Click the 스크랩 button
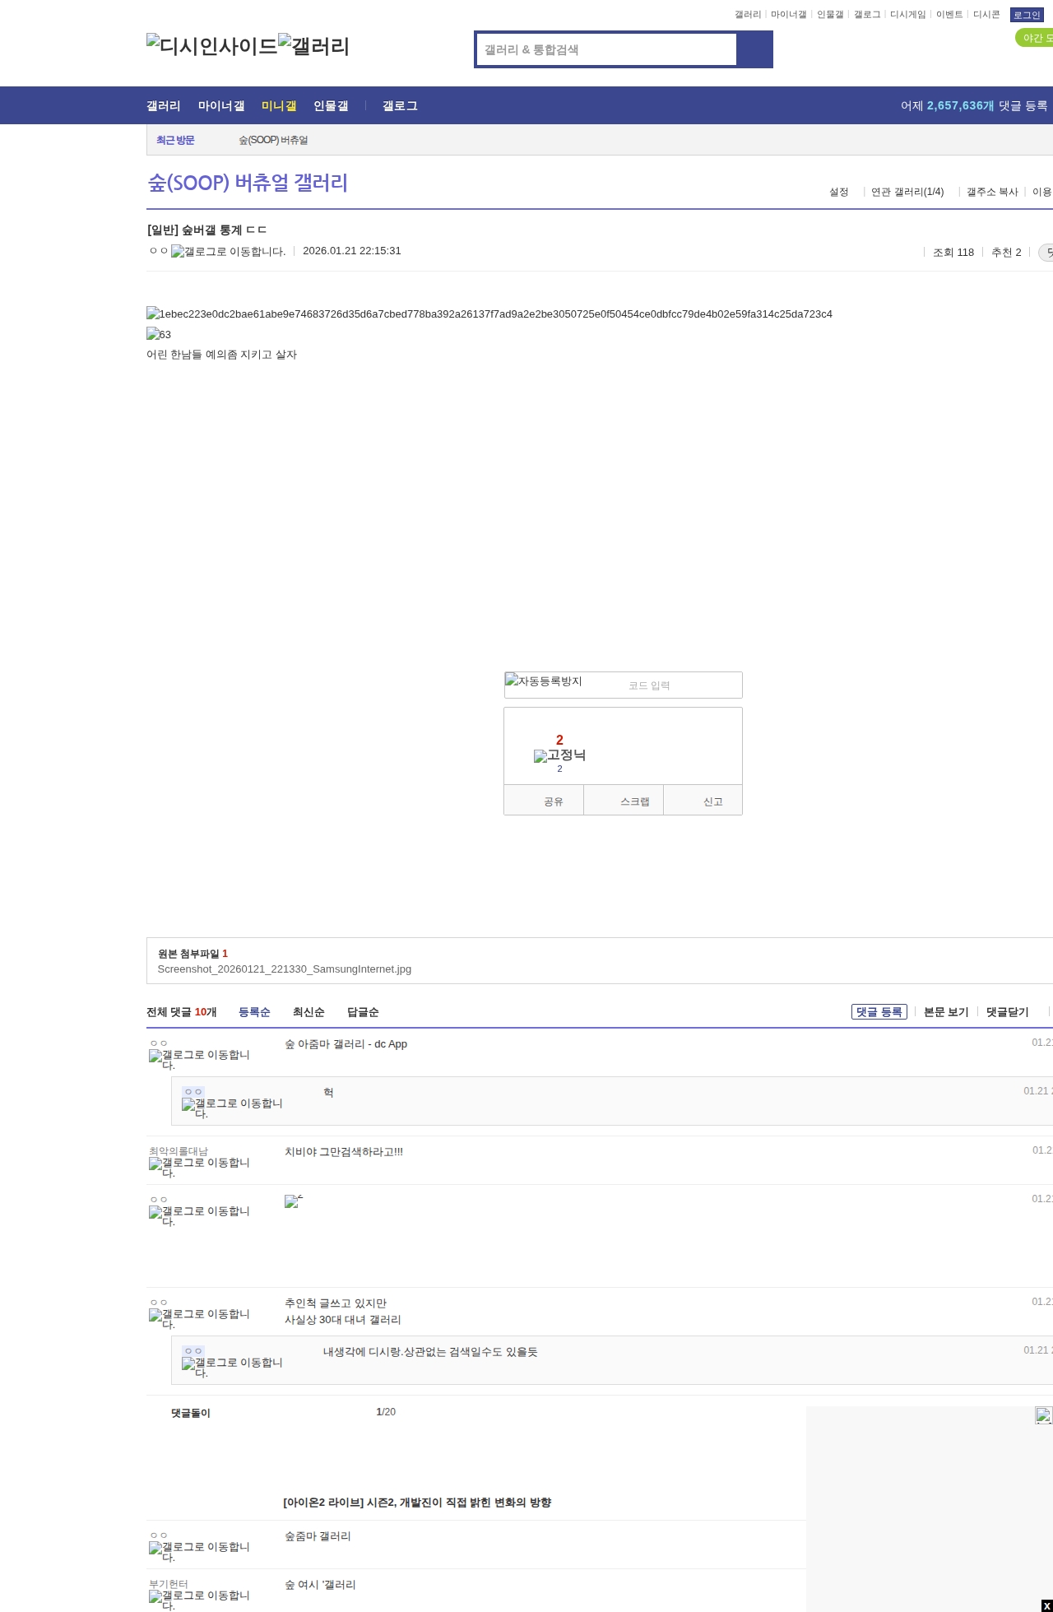 point(624,801)
